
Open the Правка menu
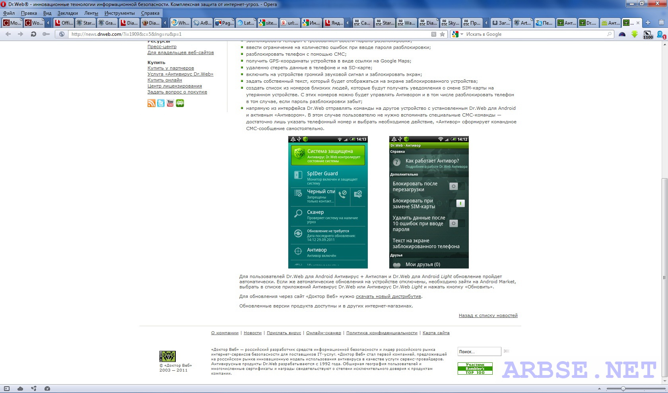click(29, 13)
